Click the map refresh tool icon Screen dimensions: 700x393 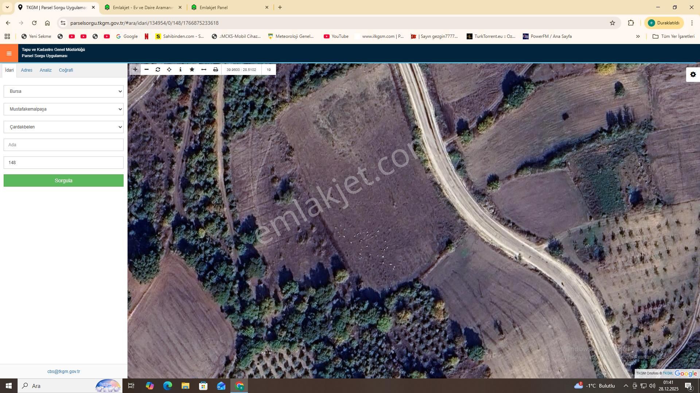click(x=158, y=70)
